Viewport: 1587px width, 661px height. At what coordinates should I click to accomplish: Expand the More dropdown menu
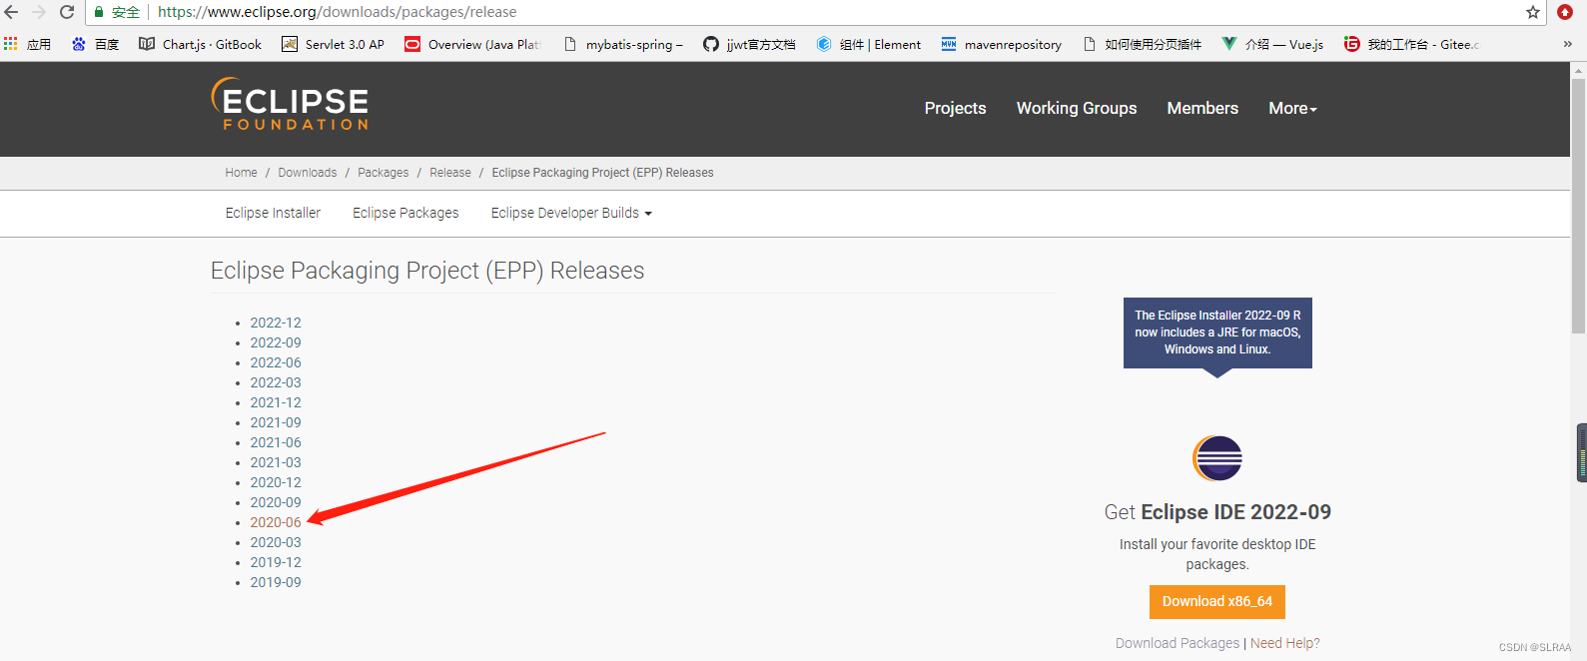(x=1292, y=108)
